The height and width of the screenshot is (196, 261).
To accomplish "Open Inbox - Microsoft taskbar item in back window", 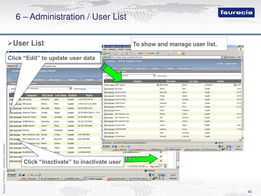I will 29,179.
